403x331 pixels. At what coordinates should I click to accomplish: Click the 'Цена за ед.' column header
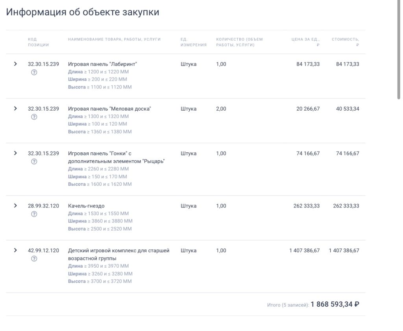click(305, 42)
